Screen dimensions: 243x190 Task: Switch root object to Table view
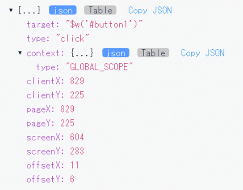coord(100,10)
